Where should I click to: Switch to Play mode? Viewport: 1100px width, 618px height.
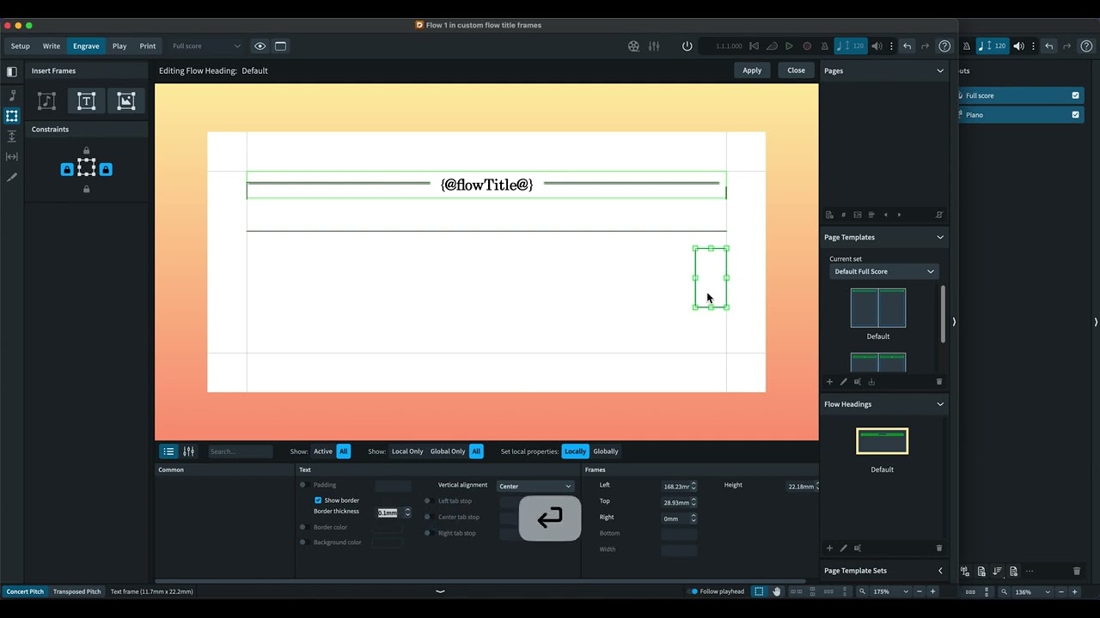click(x=119, y=46)
